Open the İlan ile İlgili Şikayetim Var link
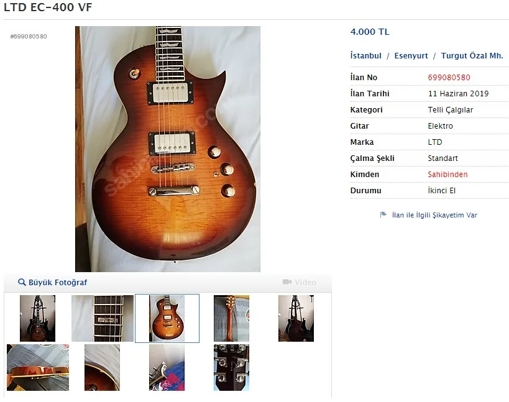Image resolution: width=509 pixels, height=402 pixels. click(x=434, y=215)
